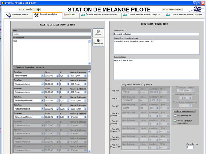Click the Mode de fonctionnement button
The image size is (206, 154).
185,111
